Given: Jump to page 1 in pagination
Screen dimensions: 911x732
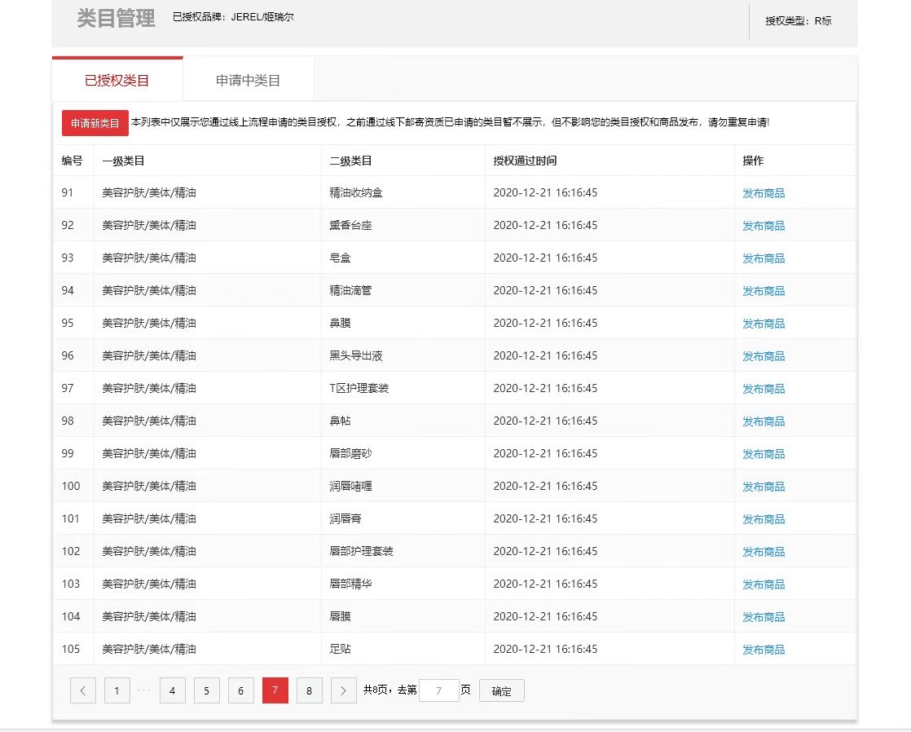Looking at the screenshot, I should (117, 690).
